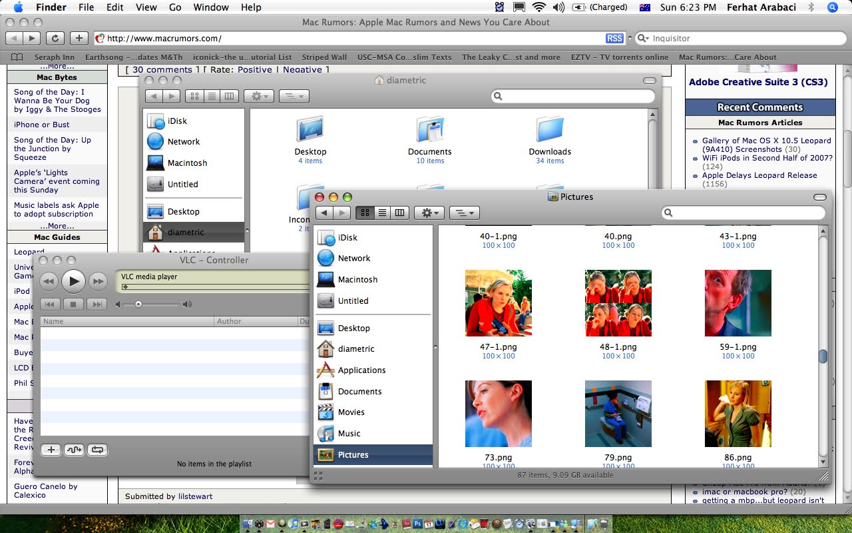Screen dimensions: 852x533
Task: Switch diametric window to column view
Action: tap(229, 96)
